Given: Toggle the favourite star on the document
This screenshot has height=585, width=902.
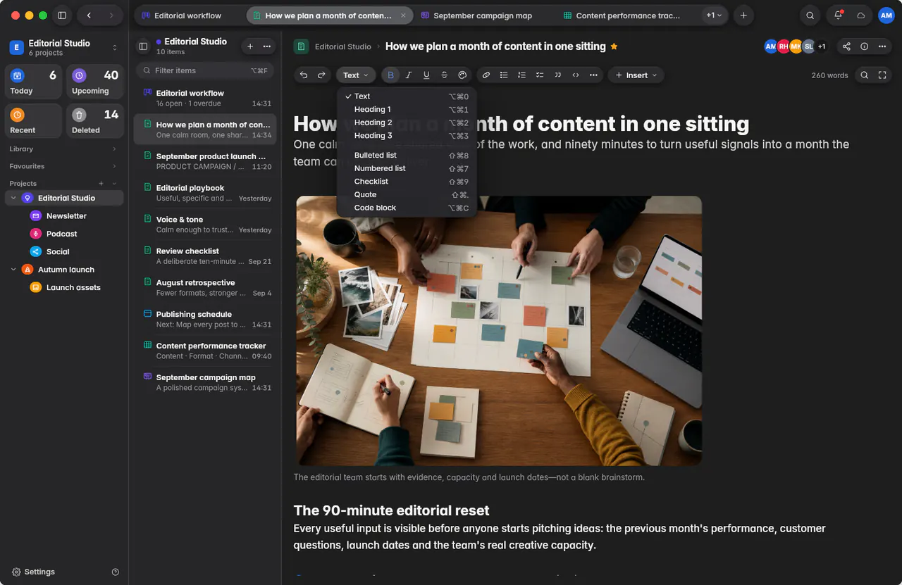Looking at the screenshot, I should pyautogui.click(x=614, y=46).
